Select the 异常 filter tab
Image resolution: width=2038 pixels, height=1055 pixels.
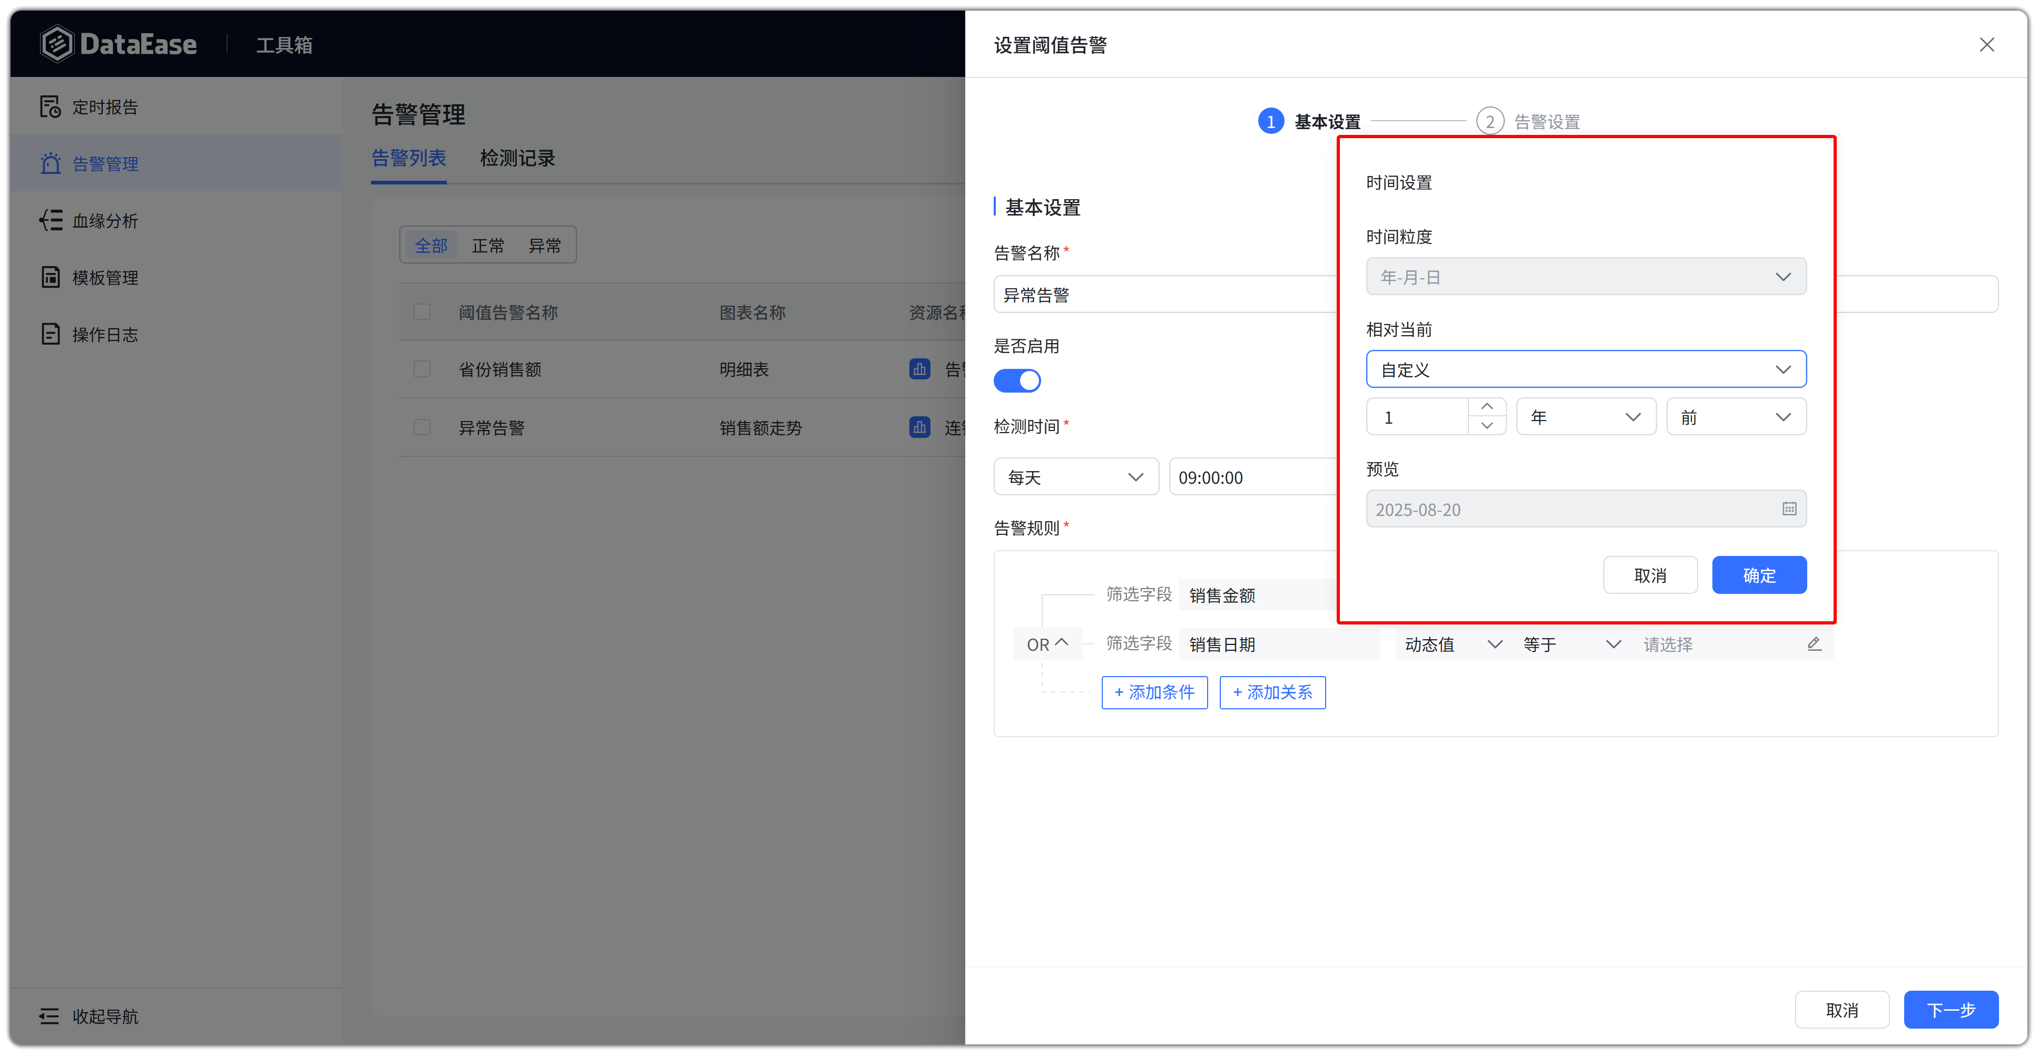click(544, 246)
